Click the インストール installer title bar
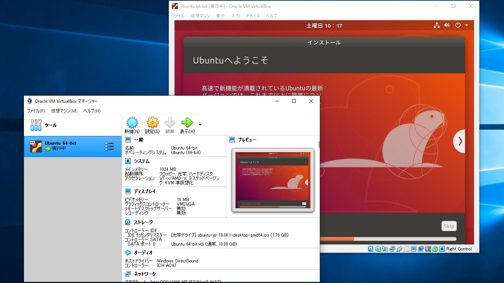Image resolution: width=504 pixels, height=283 pixels. pos(324,43)
